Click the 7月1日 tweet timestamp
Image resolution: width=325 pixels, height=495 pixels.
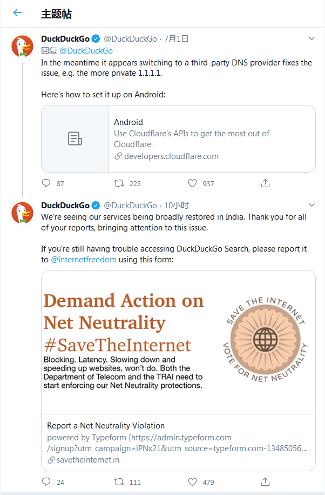pyautogui.click(x=177, y=39)
